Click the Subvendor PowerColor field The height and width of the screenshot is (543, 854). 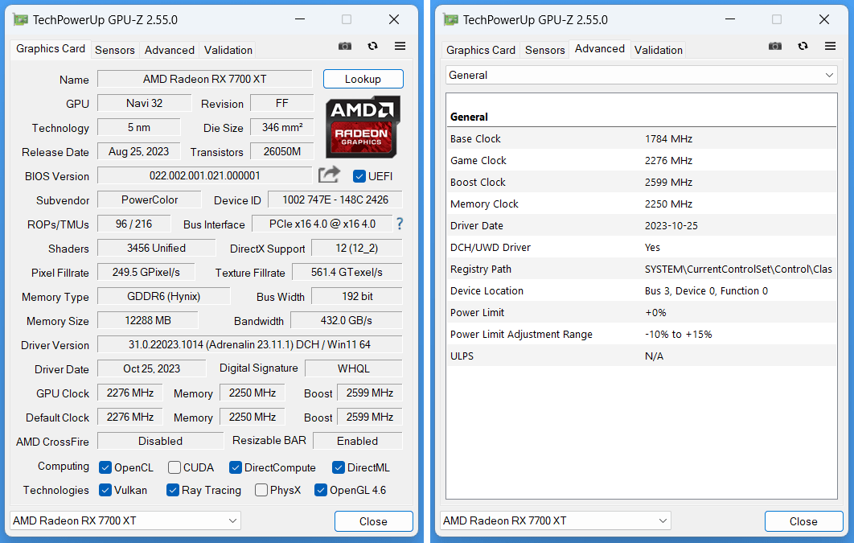pos(150,200)
